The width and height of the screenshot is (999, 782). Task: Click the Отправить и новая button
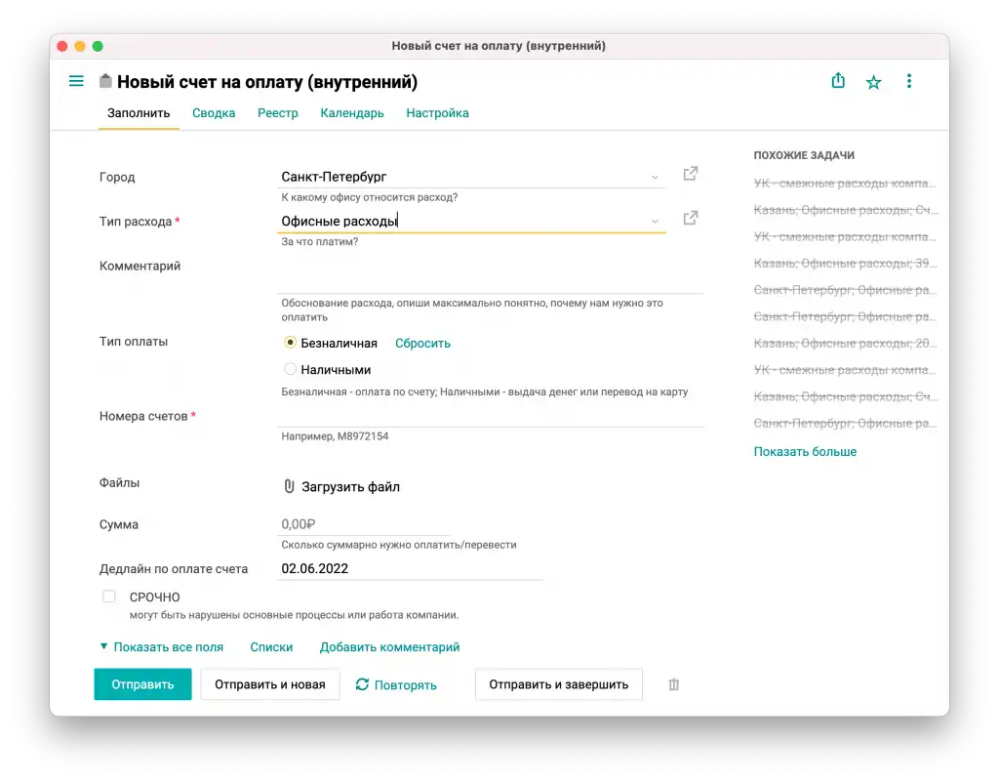click(x=270, y=684)
